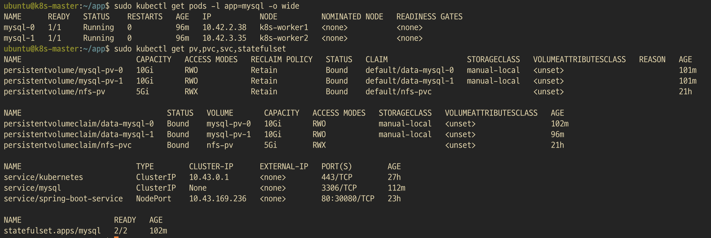Screen dimensions: 711x238
Task: Click volume nfs-pv in PVC table
Action: (x=220, y=145)
